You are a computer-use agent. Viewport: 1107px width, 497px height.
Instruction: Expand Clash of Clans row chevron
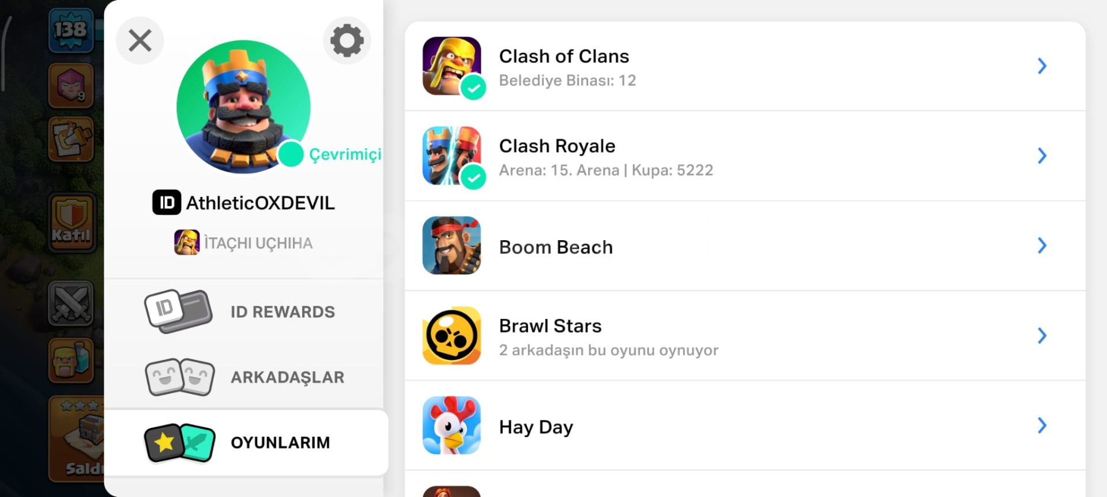pos(1042,66)
